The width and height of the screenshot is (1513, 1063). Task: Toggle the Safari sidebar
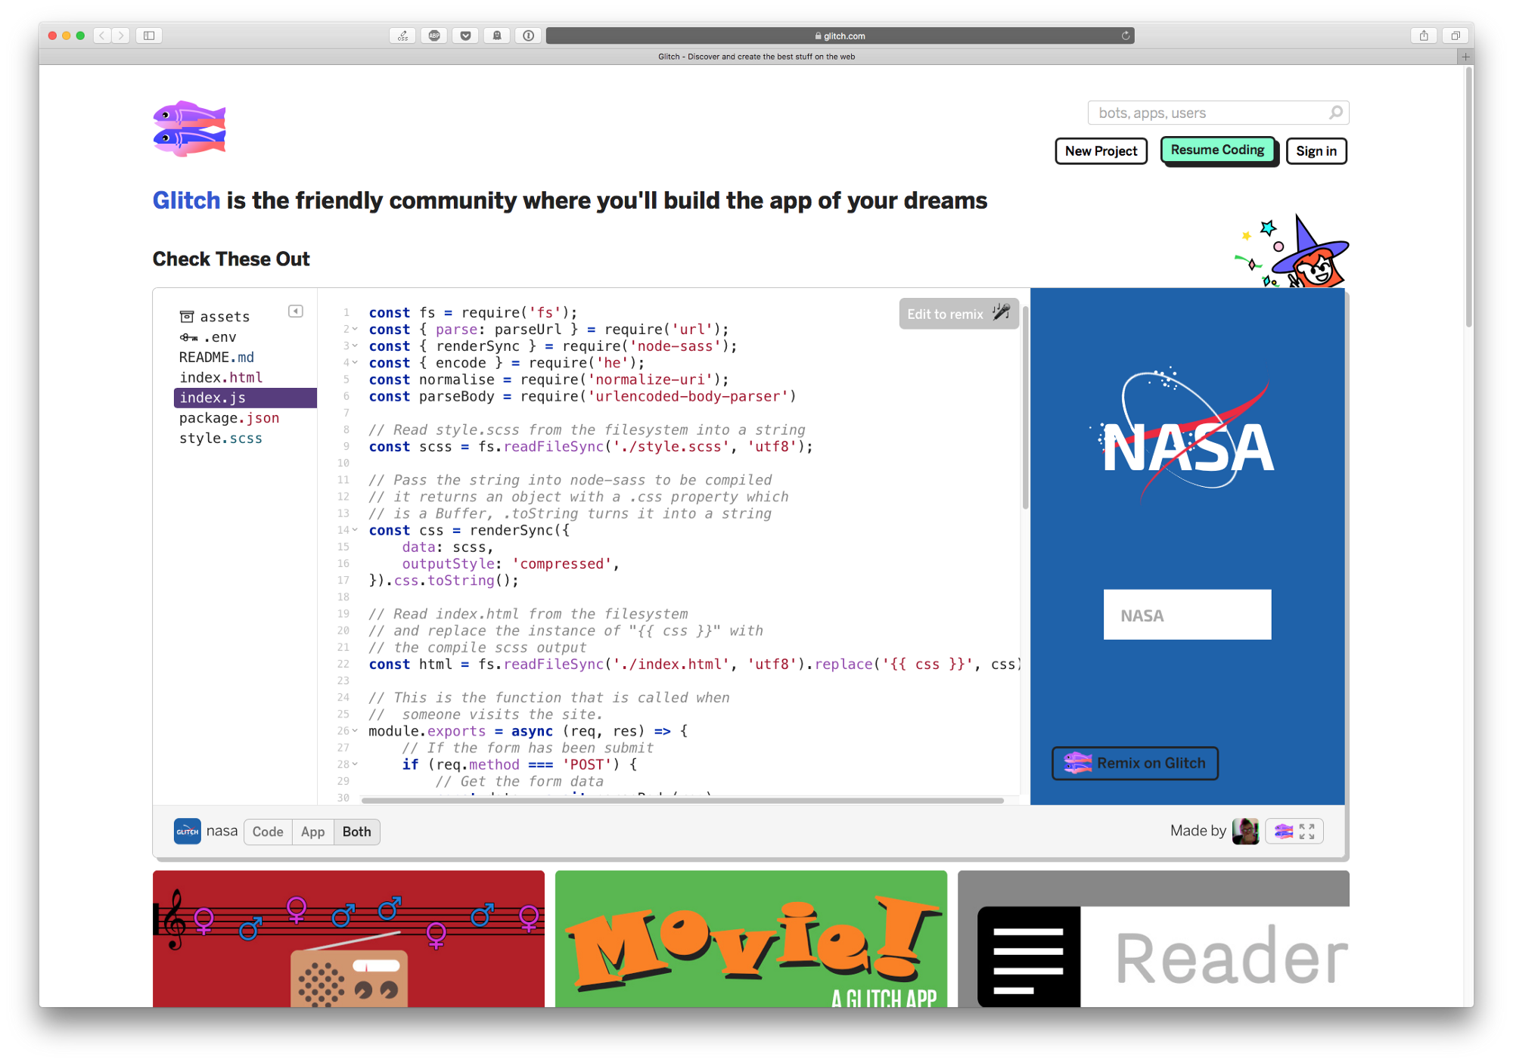point(149,36)
